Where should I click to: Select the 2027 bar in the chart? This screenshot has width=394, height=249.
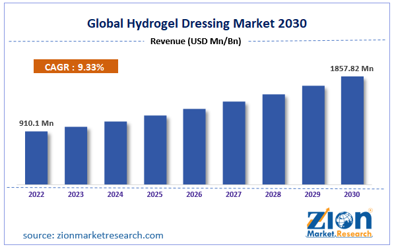[x=234, y=143]
